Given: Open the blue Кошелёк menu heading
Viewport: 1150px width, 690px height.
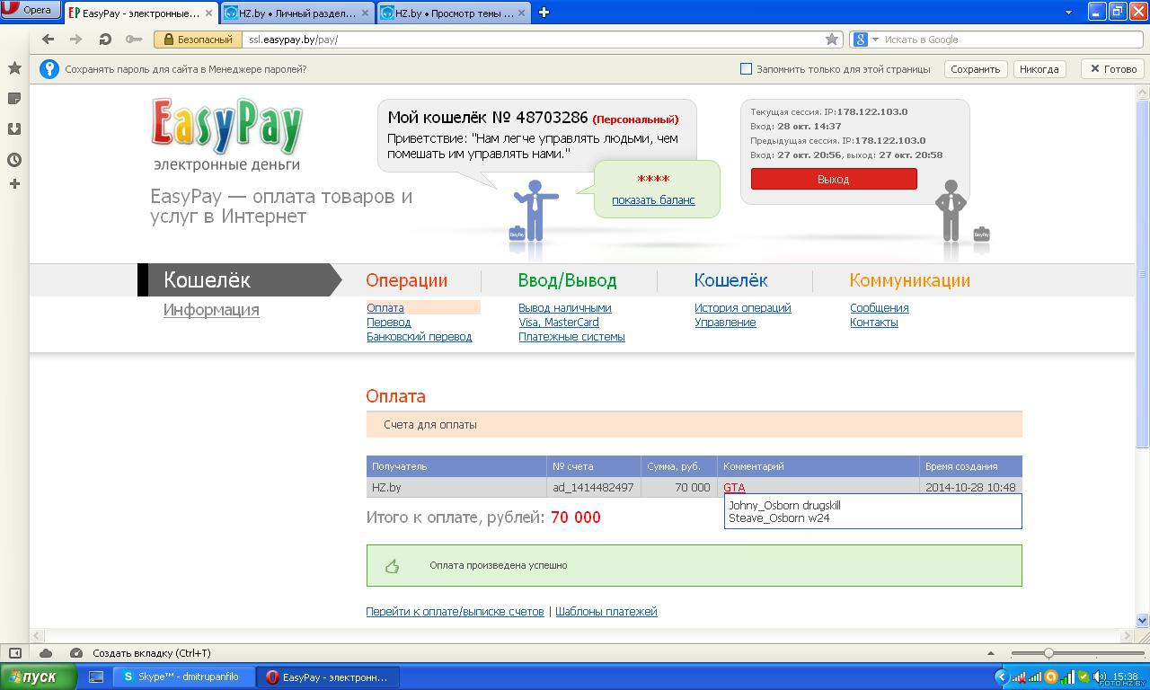Looking at the screenshot, I should (730, 280).
